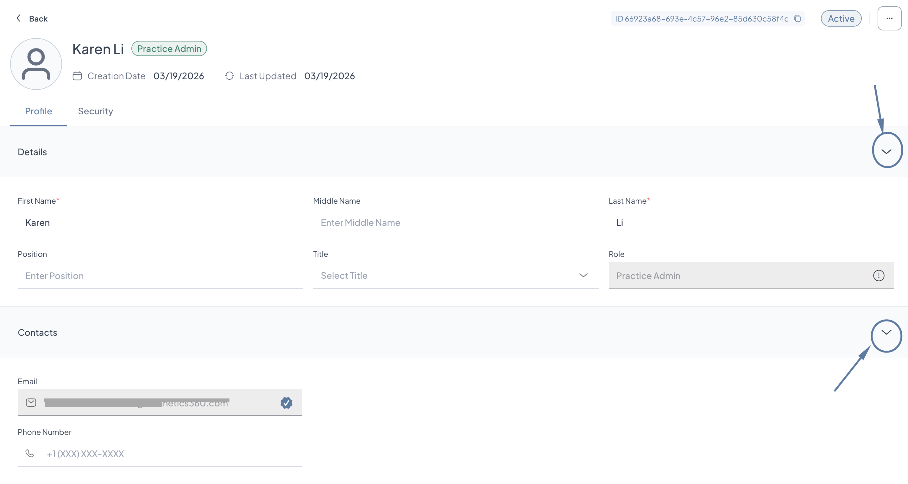The width and height of the screenshot is (908, 484).
Task: Click the Middle Name input field
Action: [x=455, y=223]
